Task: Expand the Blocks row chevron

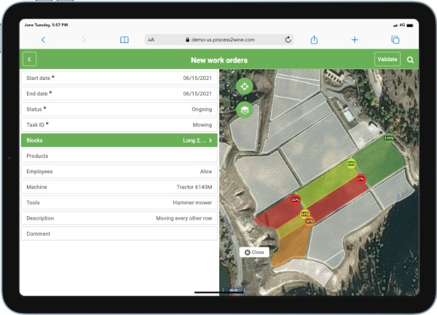Action: point(210,140)
